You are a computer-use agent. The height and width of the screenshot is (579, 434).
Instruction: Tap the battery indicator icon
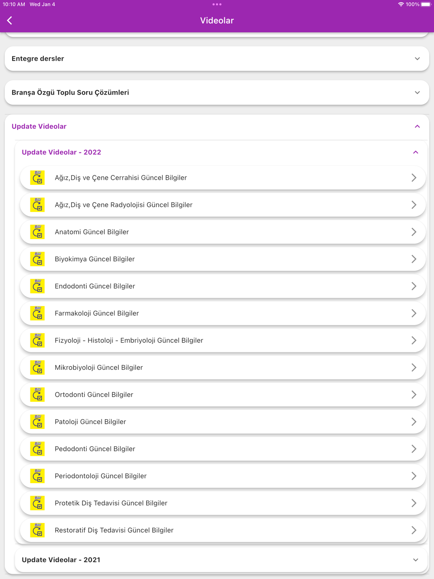click(426, 4)
